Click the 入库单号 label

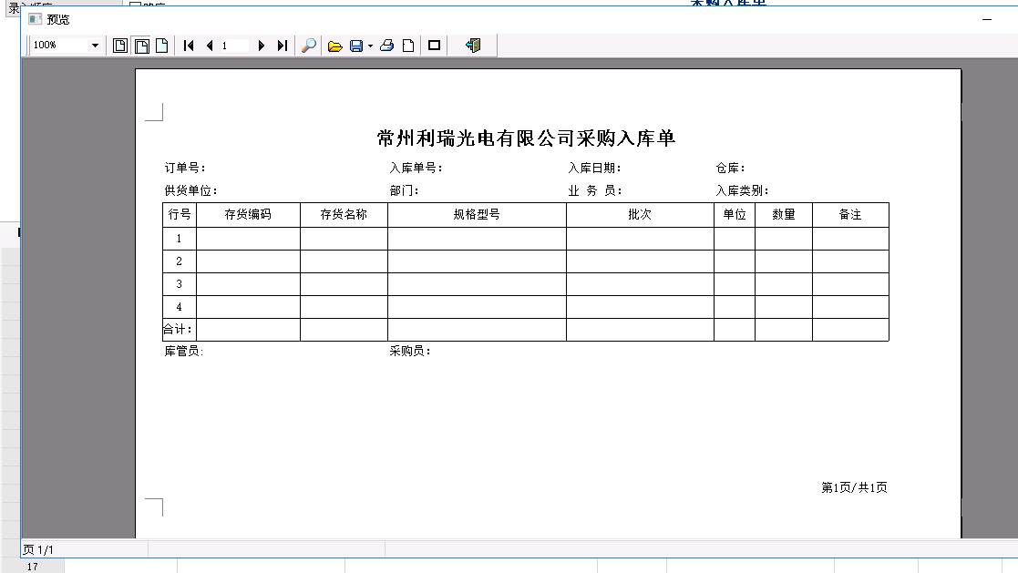(416, 168)
